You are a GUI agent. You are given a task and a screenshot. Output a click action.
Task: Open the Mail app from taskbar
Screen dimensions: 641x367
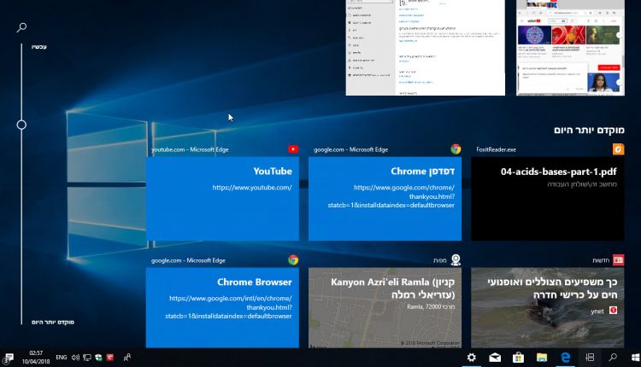495,358
